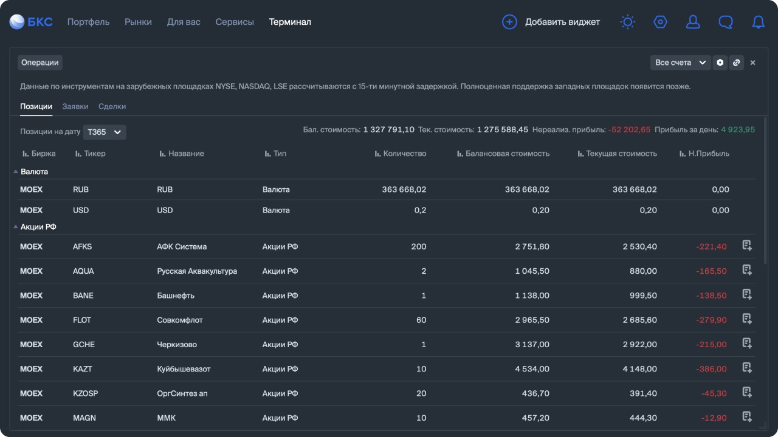Collapse the Валюта group
This screenshot has width=778, height=437.
(x=16, y=172)
